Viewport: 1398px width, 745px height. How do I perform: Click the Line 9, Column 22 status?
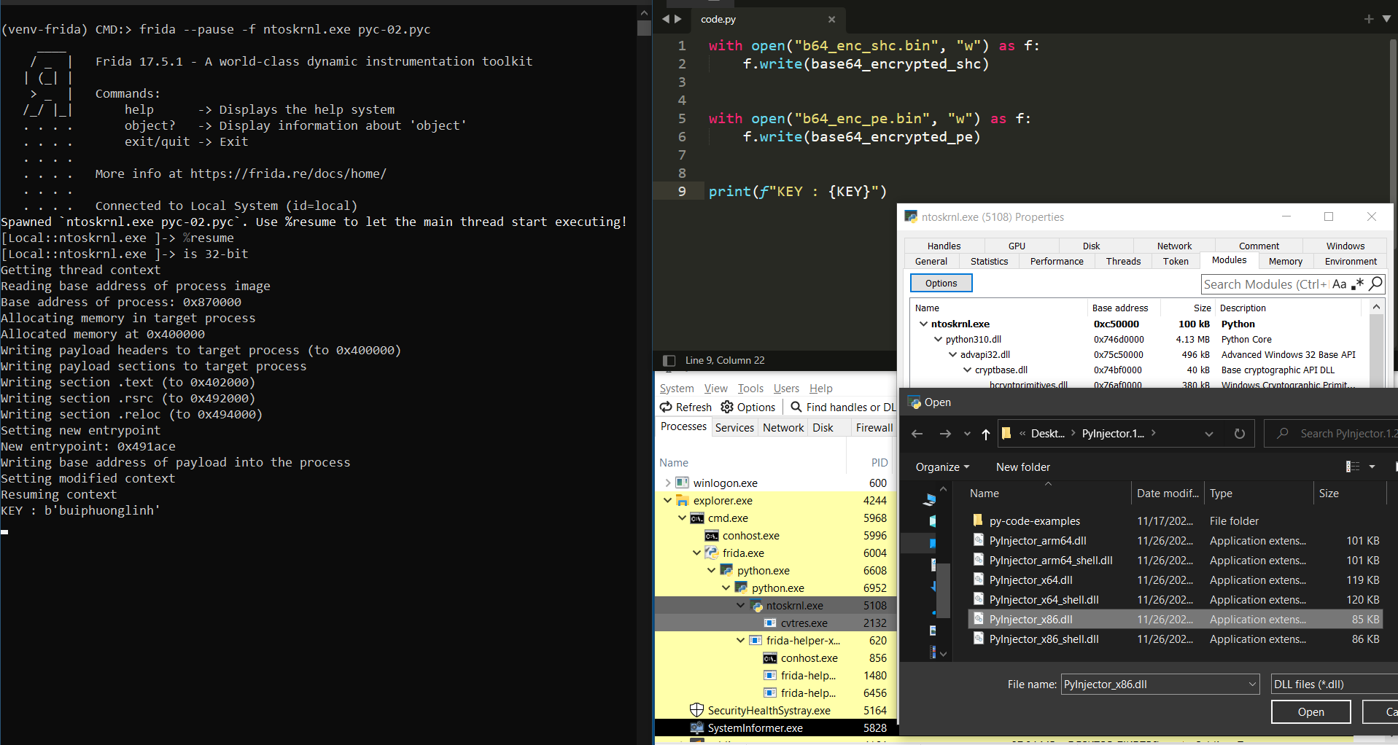point(725,360)
